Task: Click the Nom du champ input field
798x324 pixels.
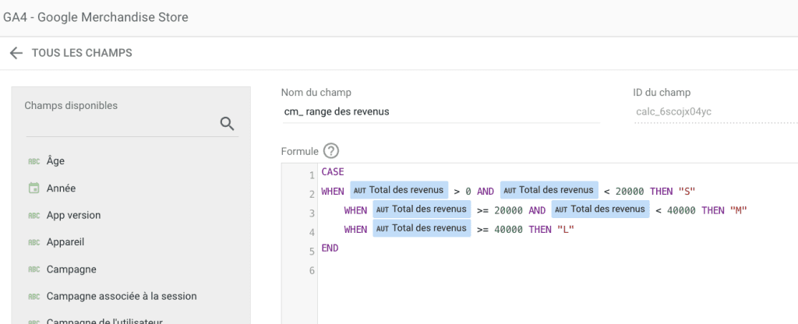Action: pos(441,111)
